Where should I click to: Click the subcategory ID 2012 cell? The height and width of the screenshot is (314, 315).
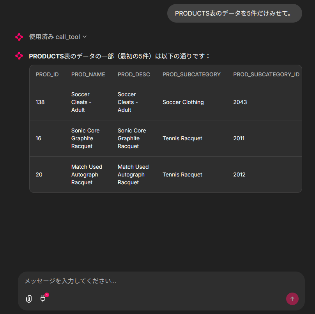click(x=239, y=175)
